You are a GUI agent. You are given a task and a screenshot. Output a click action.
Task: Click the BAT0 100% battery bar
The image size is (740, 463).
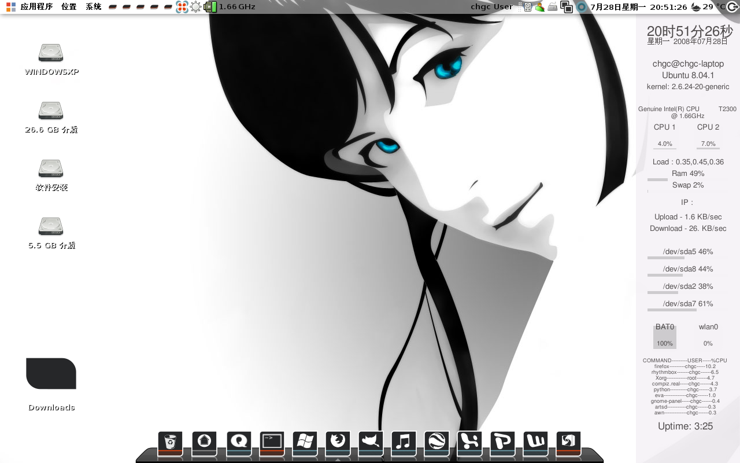(665, 337)
